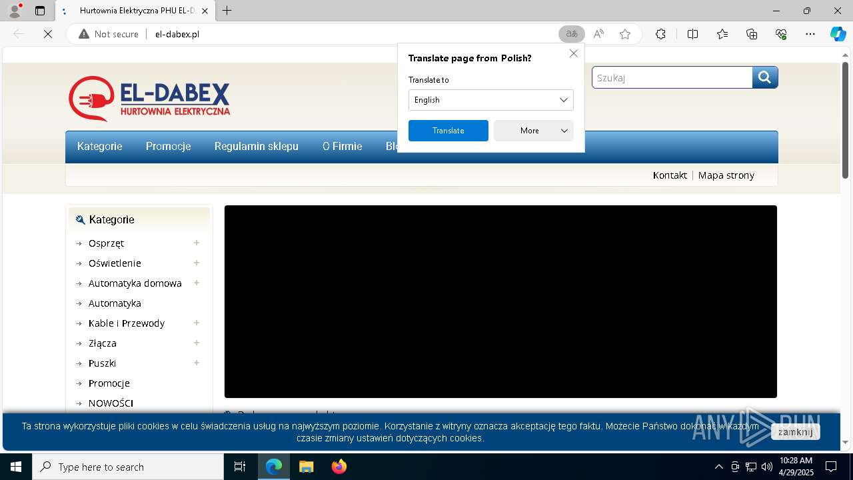853x480 pixels.
Task: Add this page to favorites star
Action: [625, 34]
